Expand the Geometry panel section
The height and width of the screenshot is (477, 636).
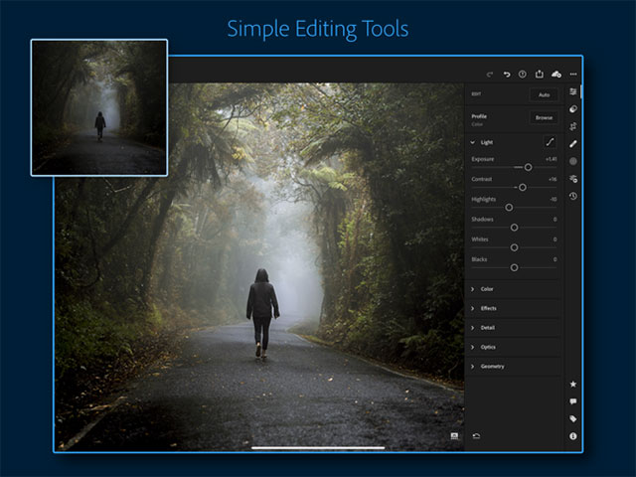pyautogui.click(x=473, y=367)
